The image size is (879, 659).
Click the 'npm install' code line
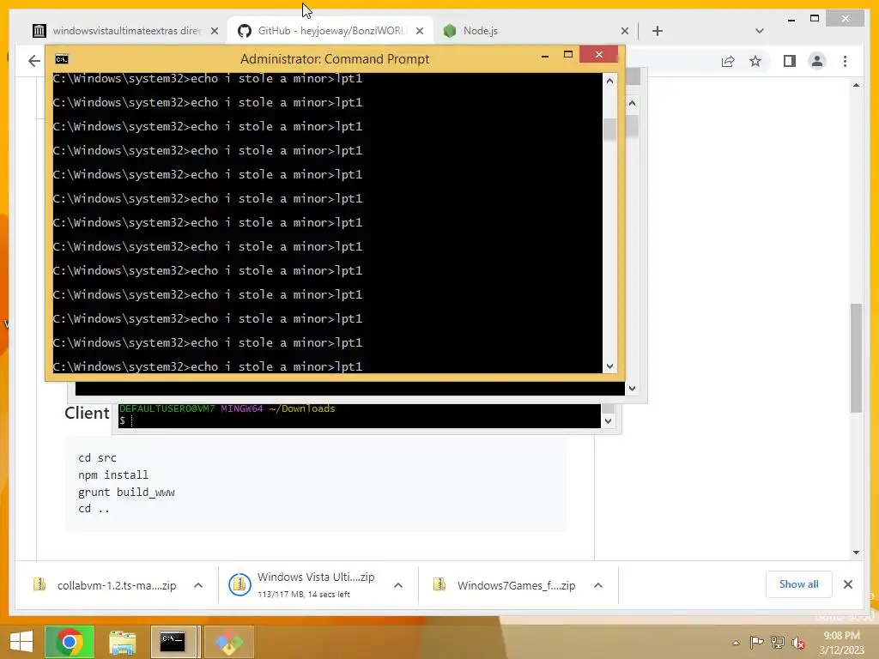[x=113, y=475]
